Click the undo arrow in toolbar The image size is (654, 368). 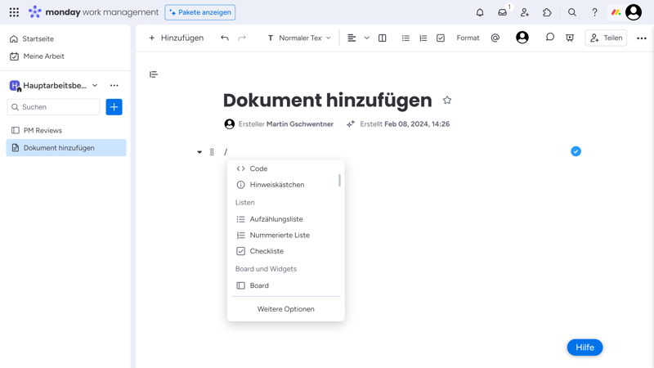[225, 38]
